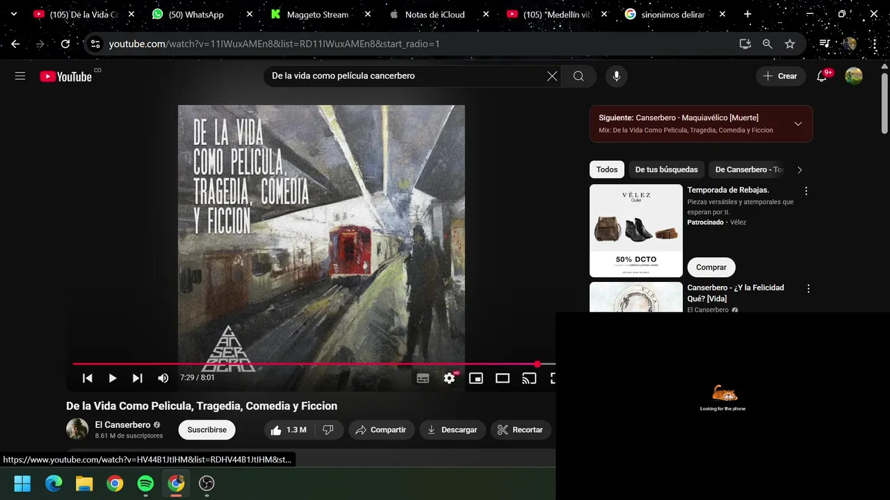Like the video with 1.3 M likes
The width and height of the screenshot is (890, 500).
point(289,430)
